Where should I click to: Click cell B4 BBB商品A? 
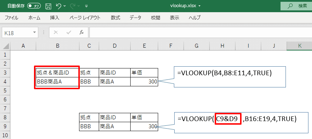click(x=58, y=82)
